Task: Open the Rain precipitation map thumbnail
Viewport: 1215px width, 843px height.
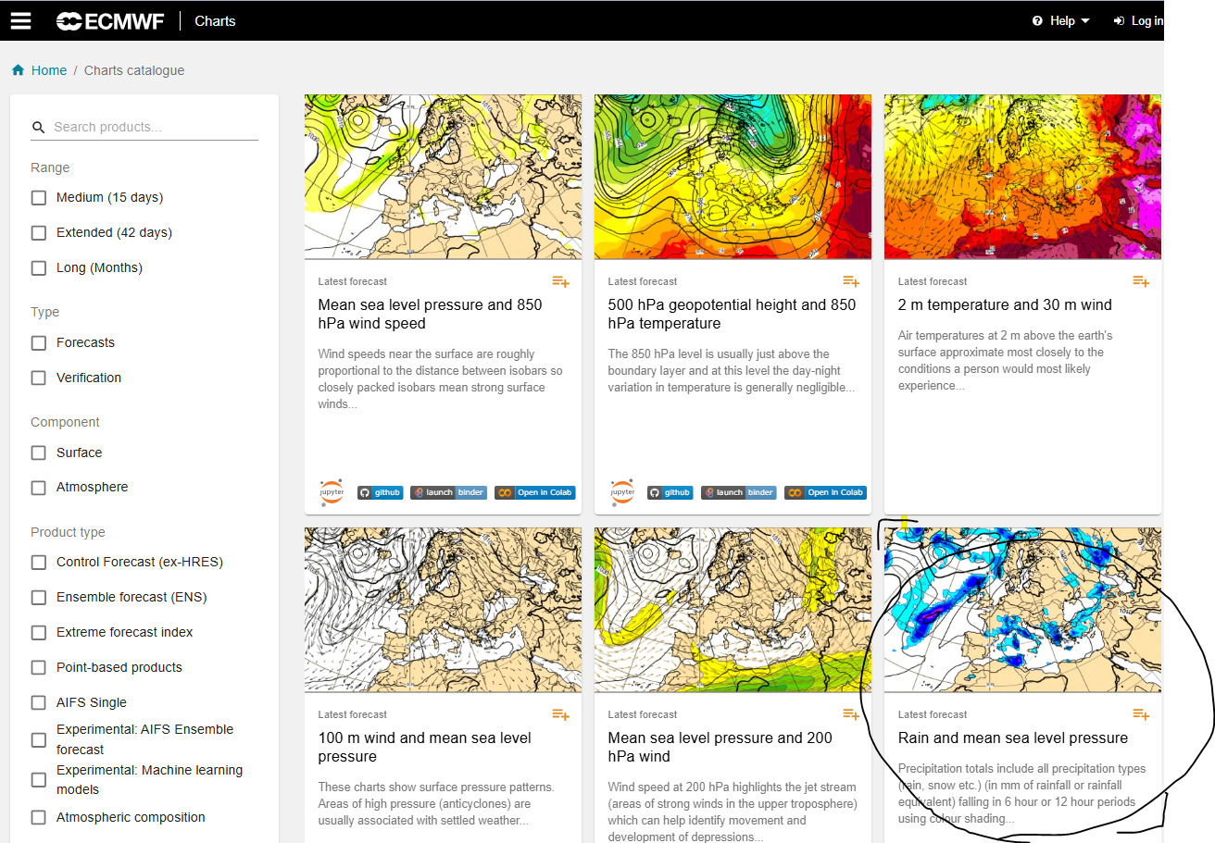Action: (x=1022, y=610)
